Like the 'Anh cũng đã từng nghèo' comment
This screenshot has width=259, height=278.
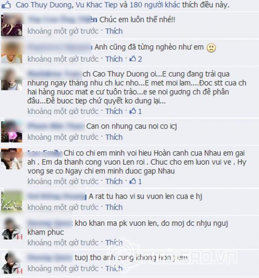pos(114,59)
